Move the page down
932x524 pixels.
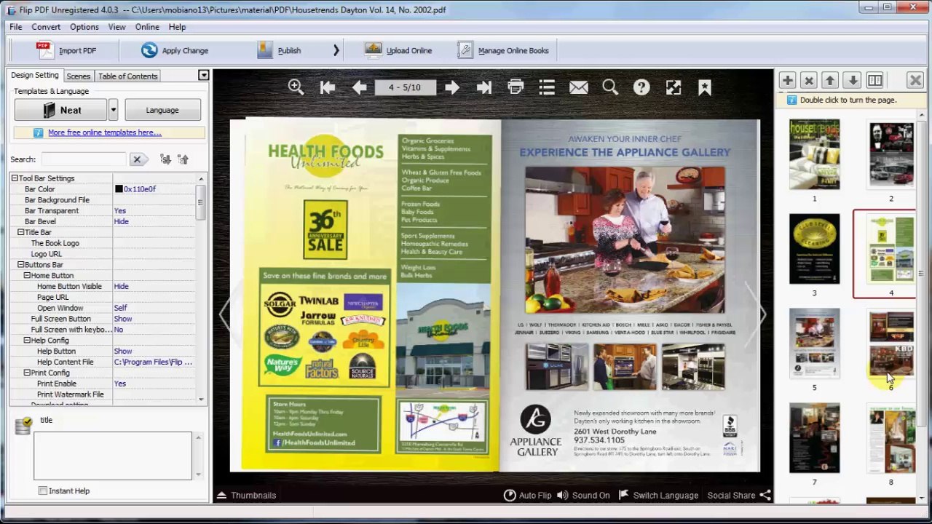pyautogui.click(x=853, y=80)
